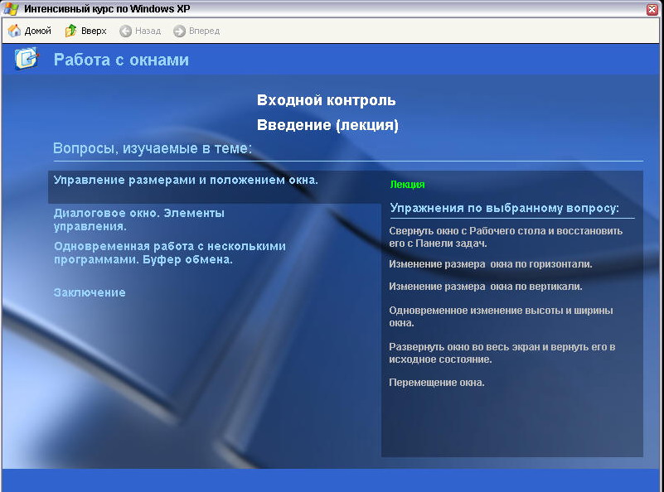Image resolution: width=664 pixels, height=492 pixels.
Task: Start exercise Развернуть окно во весь экран
Action: click(x=502, y=353)
